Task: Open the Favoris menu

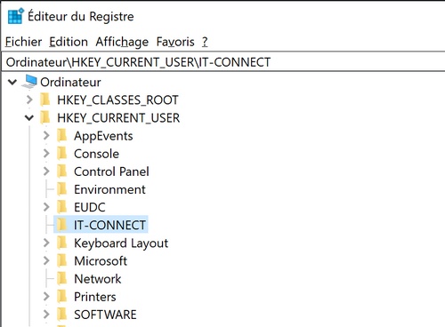Action: point(175,42)
